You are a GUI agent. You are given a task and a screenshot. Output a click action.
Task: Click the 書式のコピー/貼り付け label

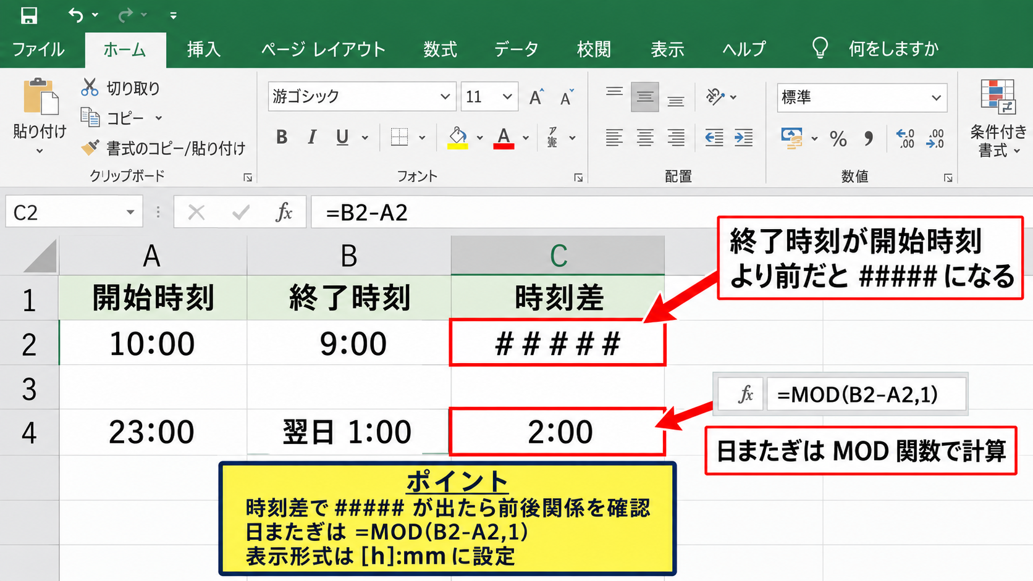(176, 148)
